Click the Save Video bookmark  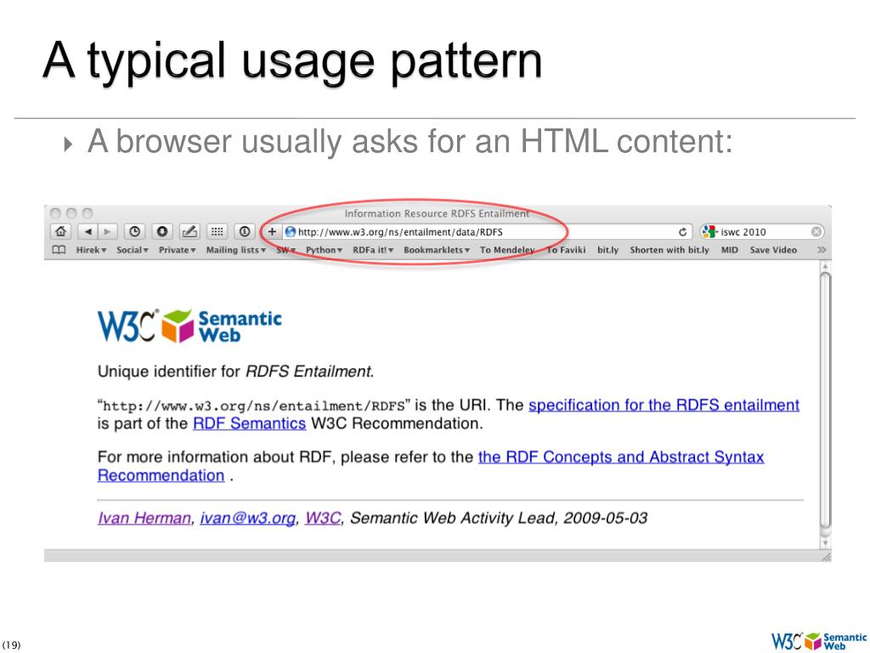773,250
